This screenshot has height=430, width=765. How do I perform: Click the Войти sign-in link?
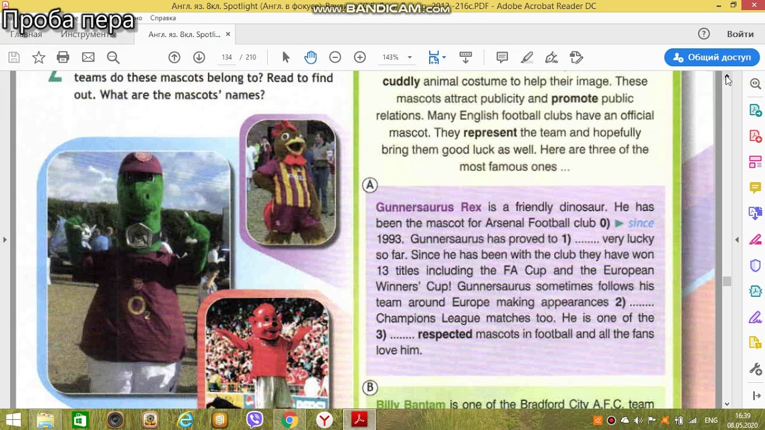(x=740, y=34)
